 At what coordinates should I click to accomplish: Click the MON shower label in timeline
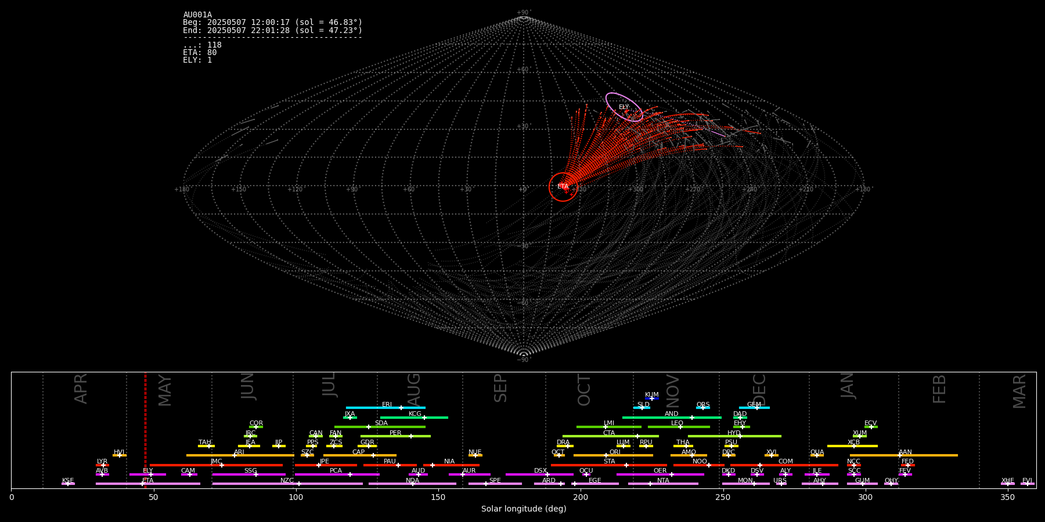point(745,481)
